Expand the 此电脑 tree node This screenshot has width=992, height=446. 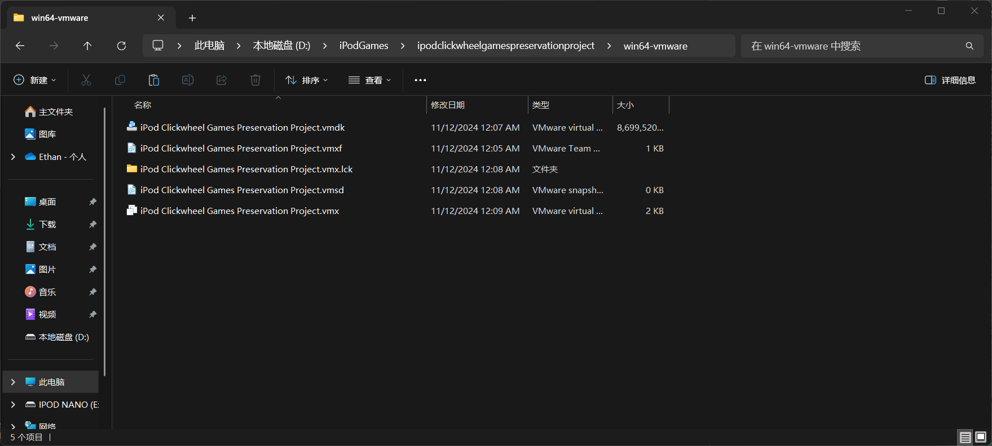13,382
